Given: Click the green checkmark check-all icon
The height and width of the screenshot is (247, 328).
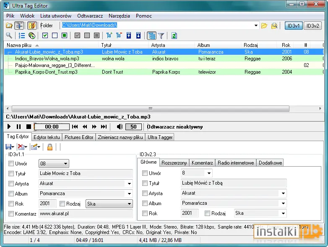Looking at the screenshot, I should 45,36.
